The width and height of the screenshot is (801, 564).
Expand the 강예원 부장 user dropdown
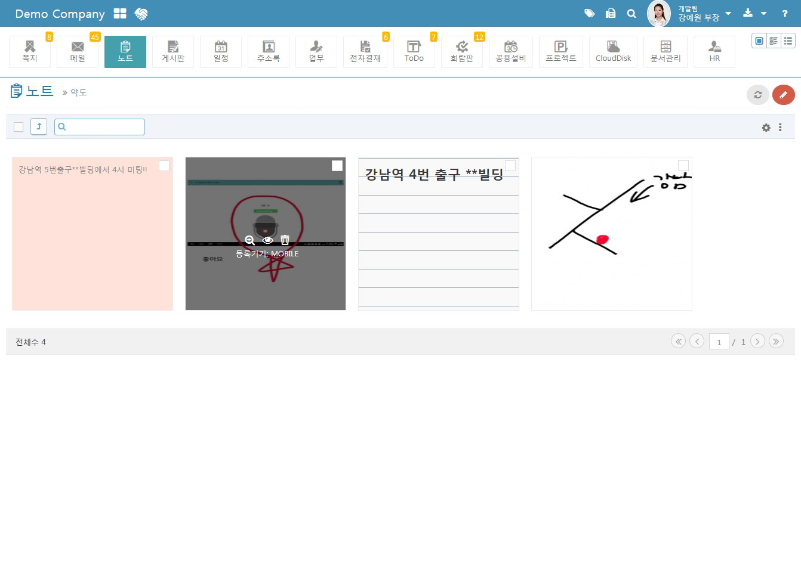click(728, 13)
